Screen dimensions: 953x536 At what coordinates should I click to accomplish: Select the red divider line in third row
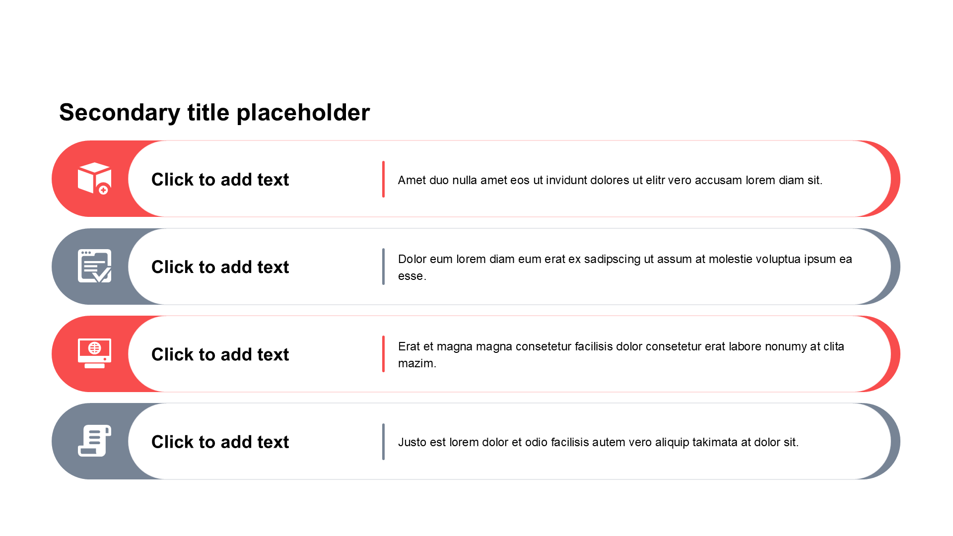pyautogui.click(x=383, y=354)
